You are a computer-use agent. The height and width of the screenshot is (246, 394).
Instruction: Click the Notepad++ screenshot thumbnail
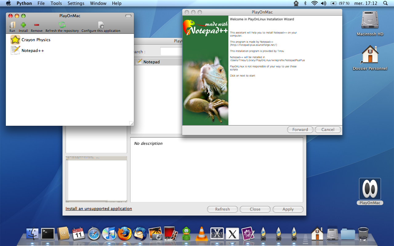(96, 179)
